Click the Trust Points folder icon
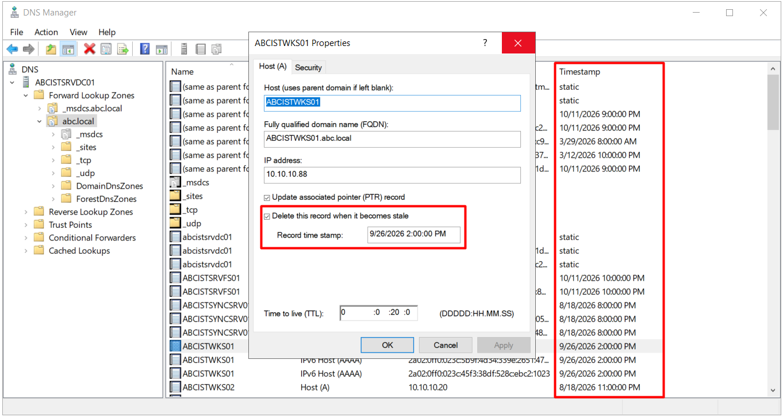Viewport: 783px width, 417px height. [x=39, y=224]
